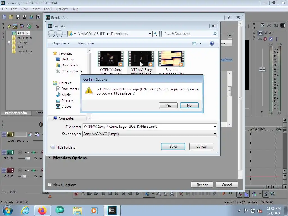Click Yes to replace the existing file
The height and width of the screenshot is (216, 288).
168,105
